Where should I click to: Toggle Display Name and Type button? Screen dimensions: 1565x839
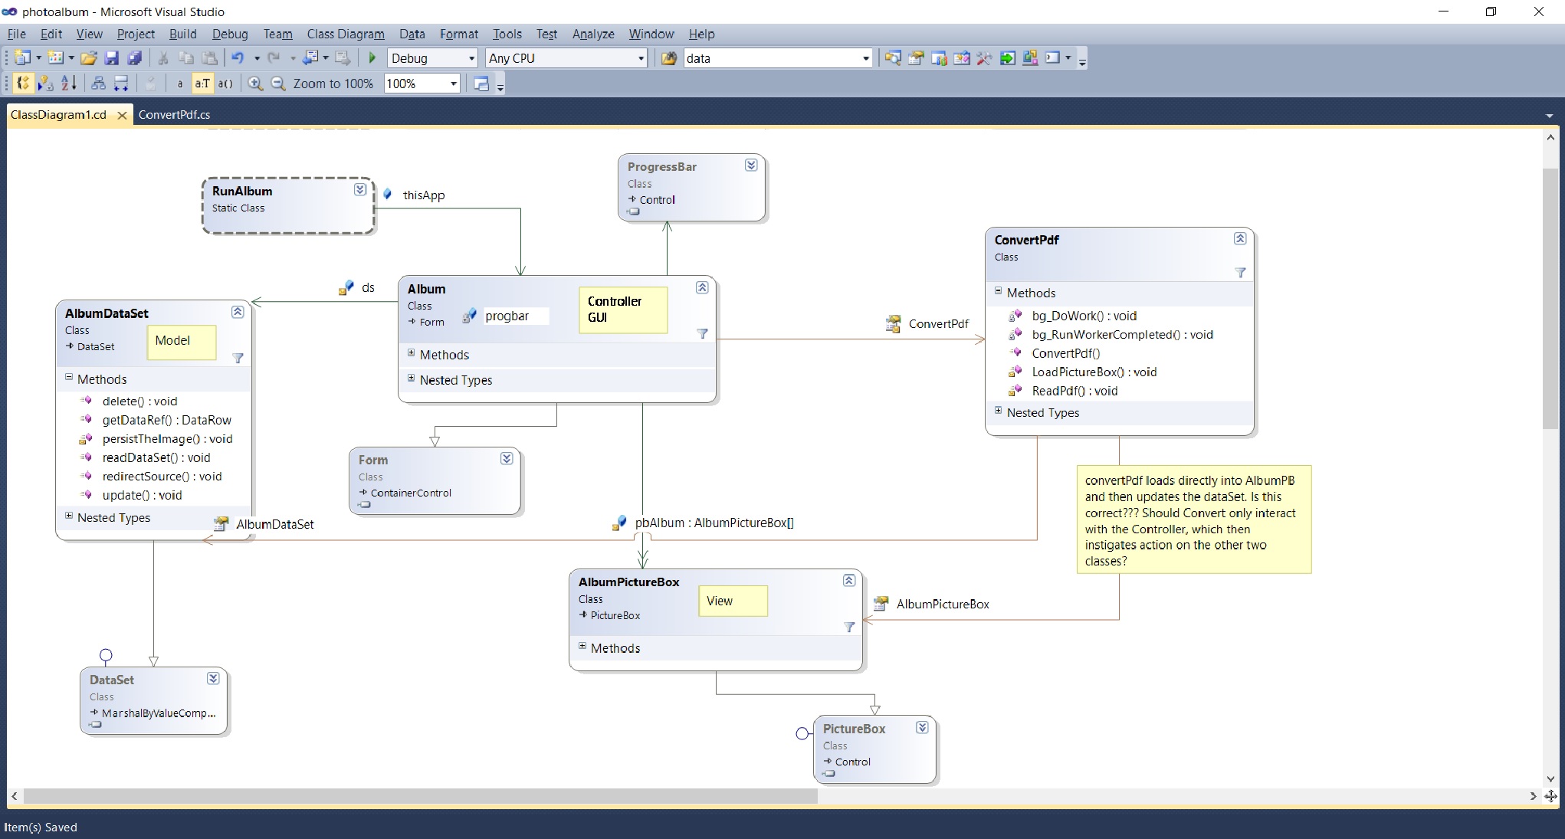click(x=202, y=84)
